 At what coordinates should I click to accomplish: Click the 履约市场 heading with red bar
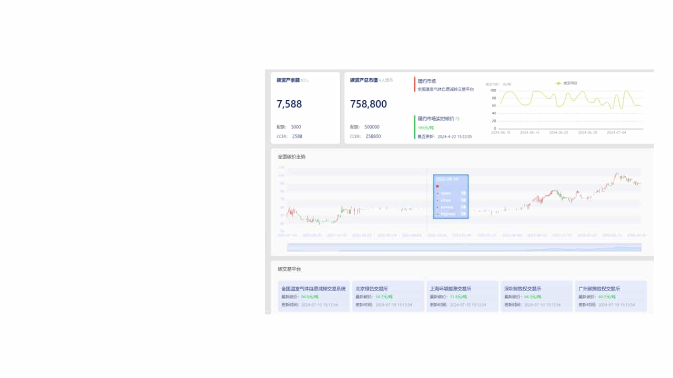click(x=426, y=81)
